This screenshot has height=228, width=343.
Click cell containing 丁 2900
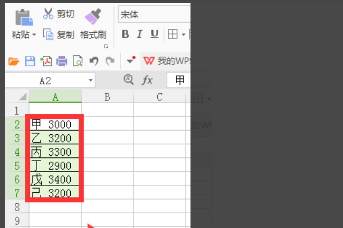[x=54, y=165]
